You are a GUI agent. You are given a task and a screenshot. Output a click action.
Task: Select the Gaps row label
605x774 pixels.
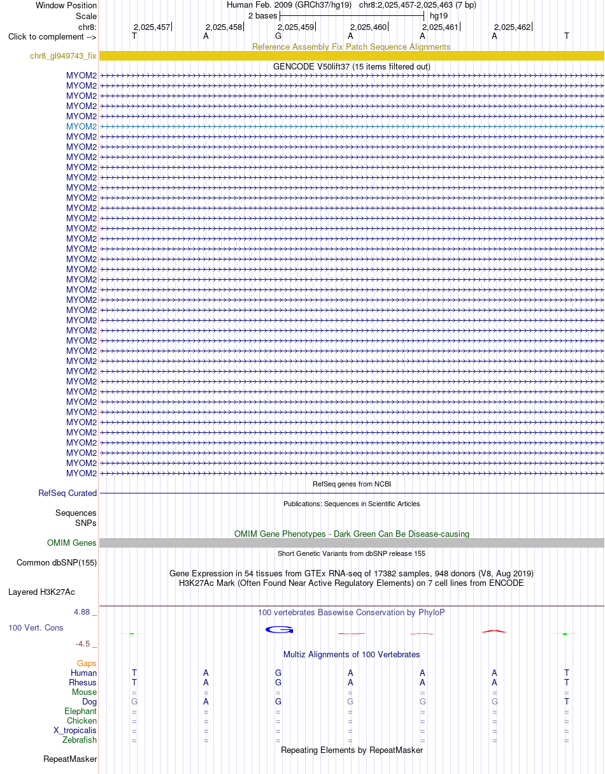tap(87, 664)
